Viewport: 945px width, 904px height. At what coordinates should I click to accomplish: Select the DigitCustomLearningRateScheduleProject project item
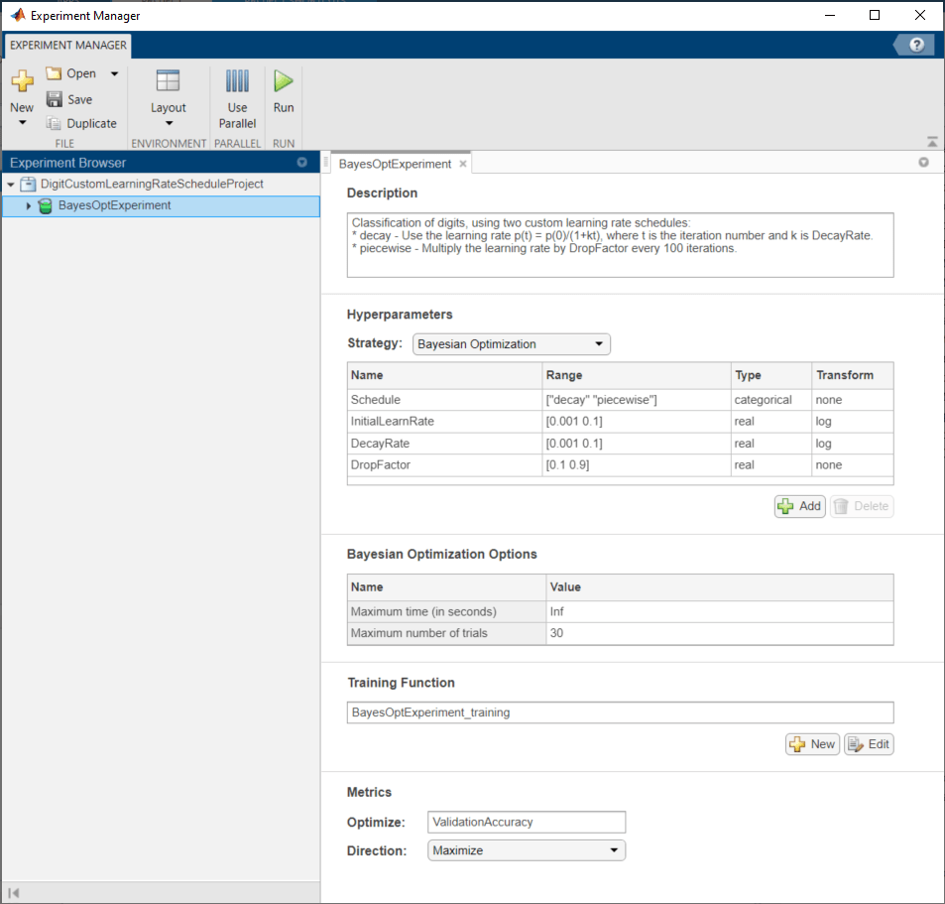tap(152, 184)
